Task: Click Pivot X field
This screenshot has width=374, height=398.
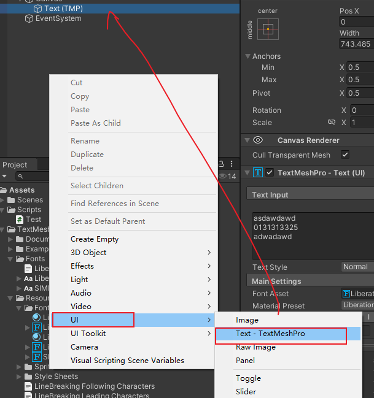Action: 360,93
